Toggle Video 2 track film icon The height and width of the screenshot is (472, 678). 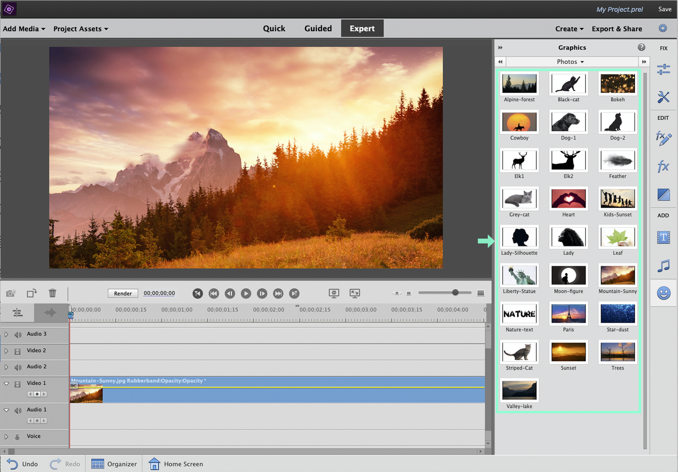(18, 351)
